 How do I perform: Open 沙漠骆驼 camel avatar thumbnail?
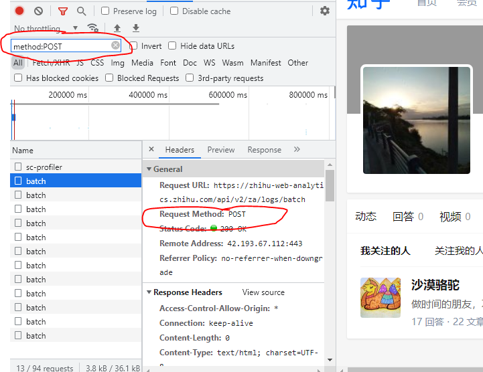click(381, 298)
